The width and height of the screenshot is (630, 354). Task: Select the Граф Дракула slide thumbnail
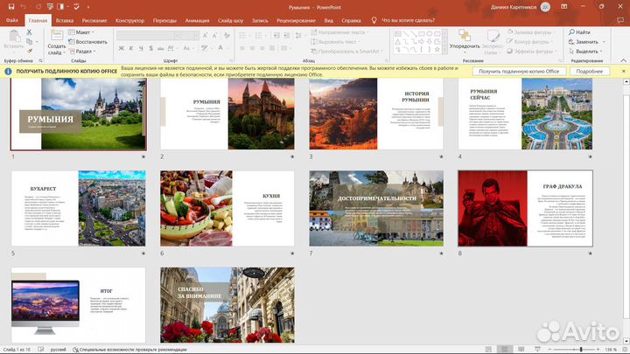(x=524, y=210)
